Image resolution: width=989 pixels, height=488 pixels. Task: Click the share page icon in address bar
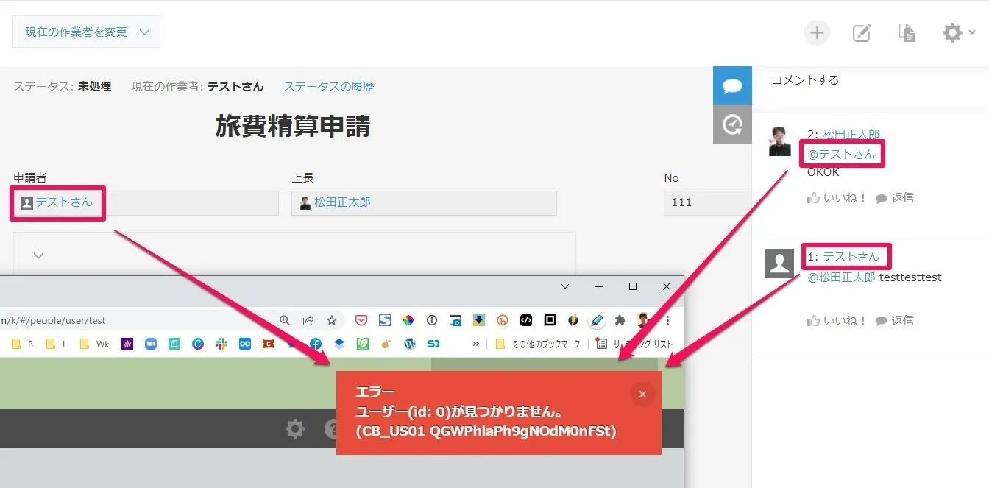tap(308, 320)
